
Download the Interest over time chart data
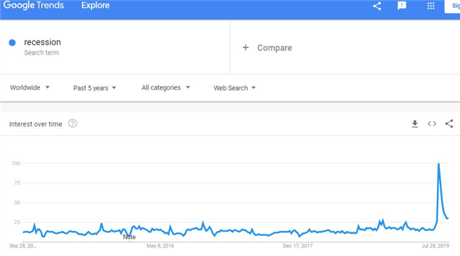point(415,124)
